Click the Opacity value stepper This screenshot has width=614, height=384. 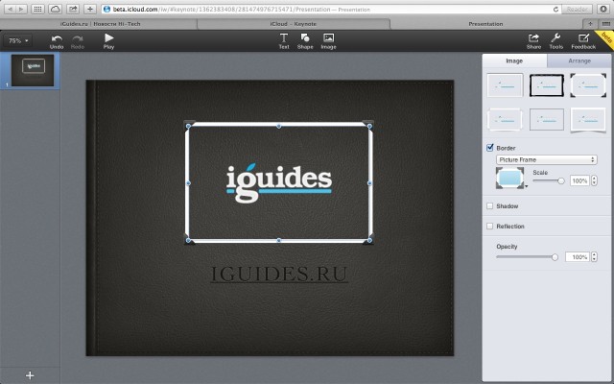coord(594,257)
